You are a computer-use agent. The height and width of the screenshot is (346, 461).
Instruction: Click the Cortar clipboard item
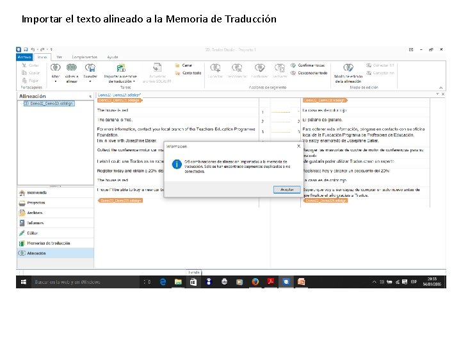[31, 65]
